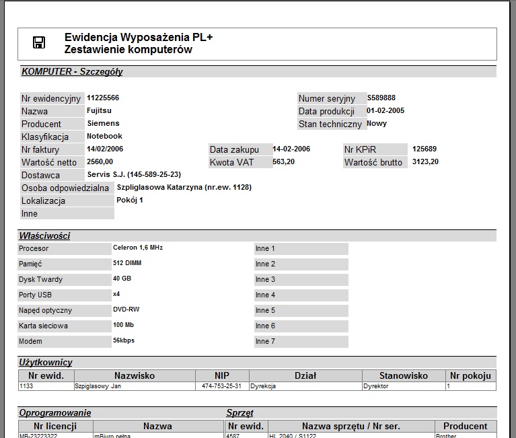Click production date 01-02-2005

pyautogui.click(x=385, y=110)
